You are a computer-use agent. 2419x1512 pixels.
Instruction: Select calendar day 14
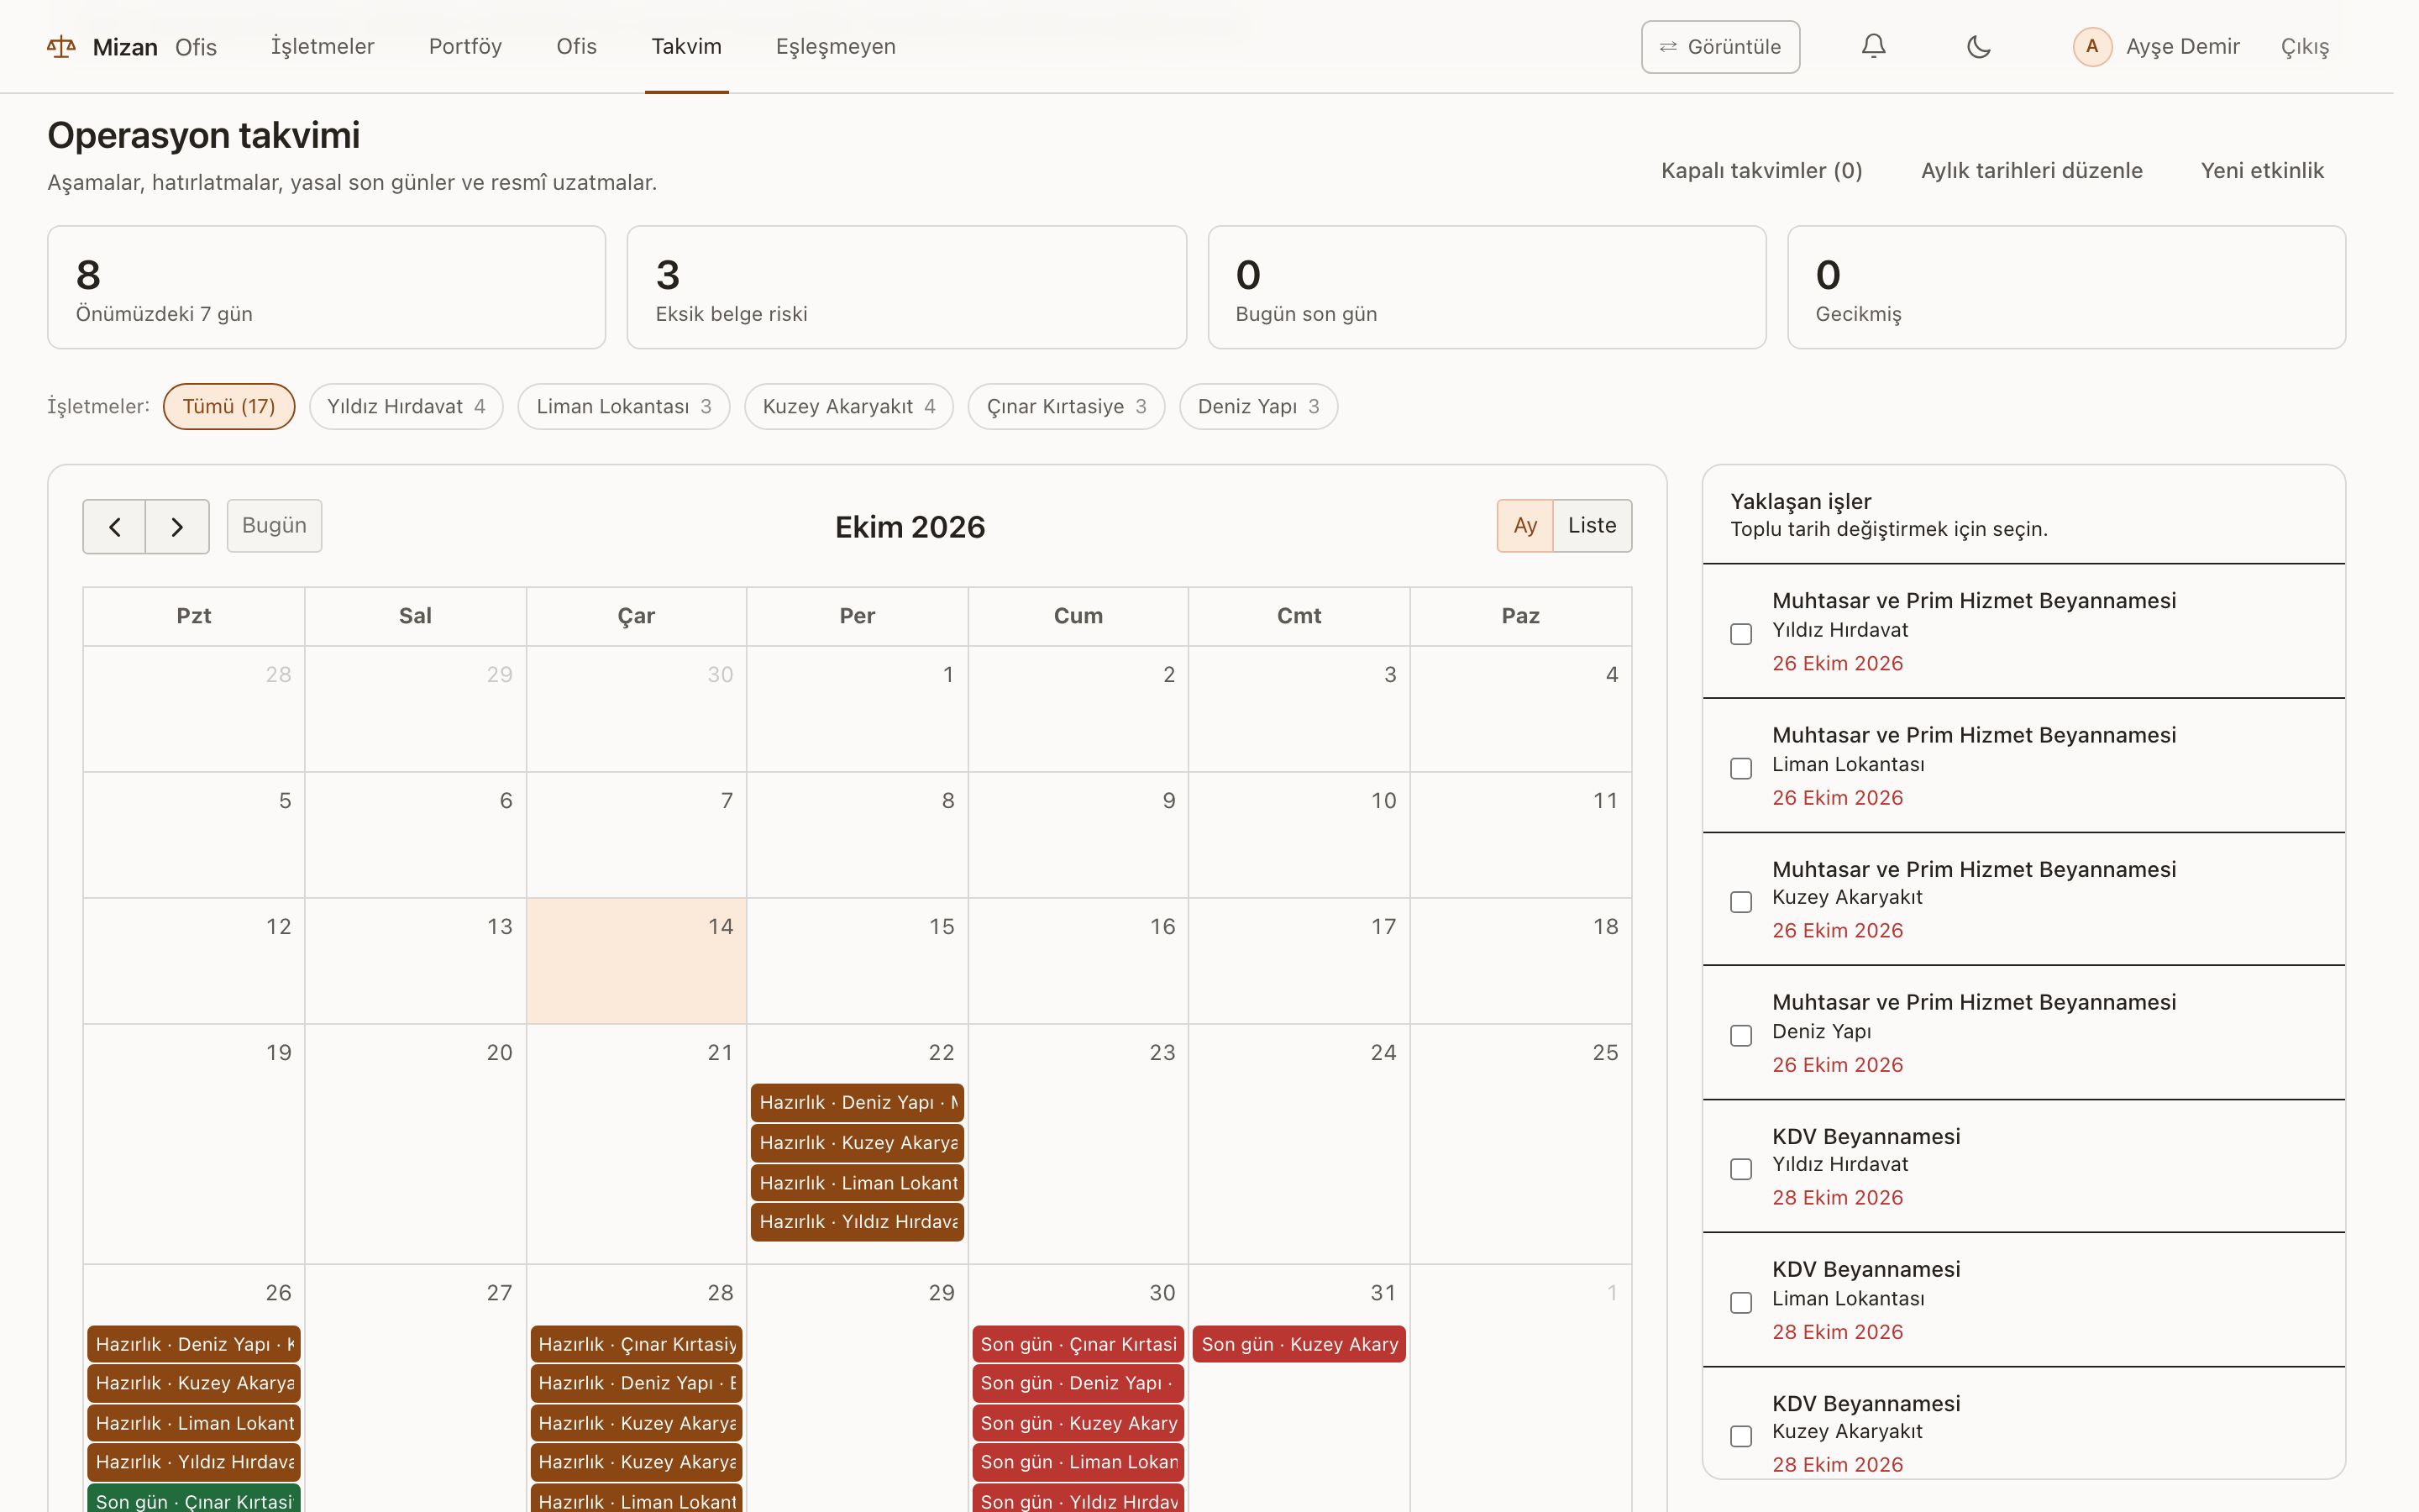point(636,961)
